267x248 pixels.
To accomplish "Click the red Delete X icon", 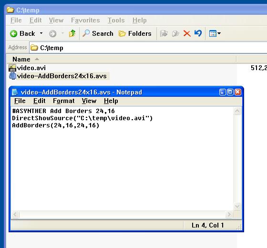I will (x=187, y=33).
